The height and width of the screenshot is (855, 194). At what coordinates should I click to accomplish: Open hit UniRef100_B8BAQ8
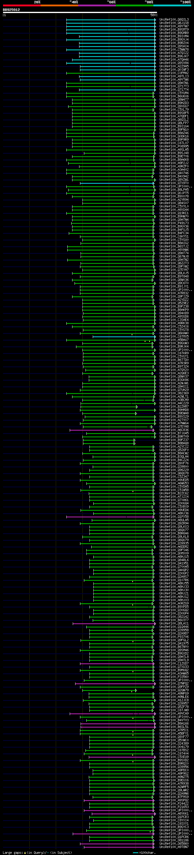(x=174, y=444)
